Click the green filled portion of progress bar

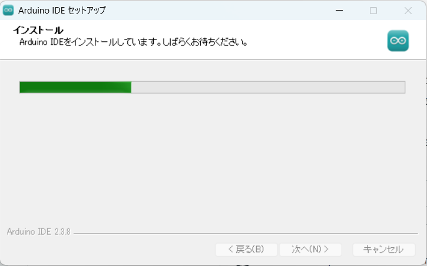[x=75, y=87]
